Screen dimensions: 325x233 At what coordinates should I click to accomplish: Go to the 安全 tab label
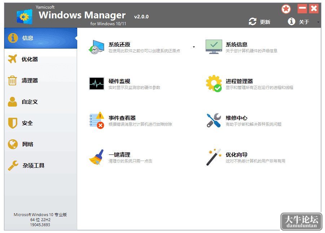[27, 123]
